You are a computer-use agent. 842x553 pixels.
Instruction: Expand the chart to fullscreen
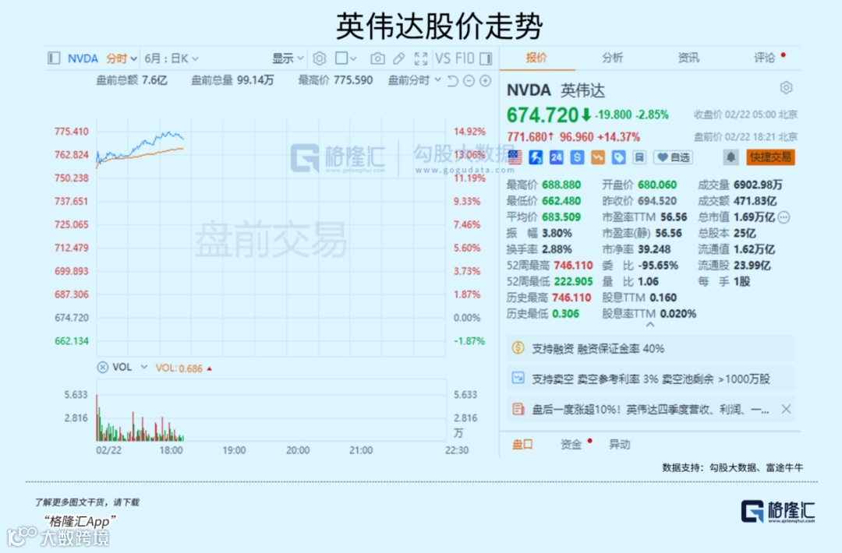tap(421, 58)
